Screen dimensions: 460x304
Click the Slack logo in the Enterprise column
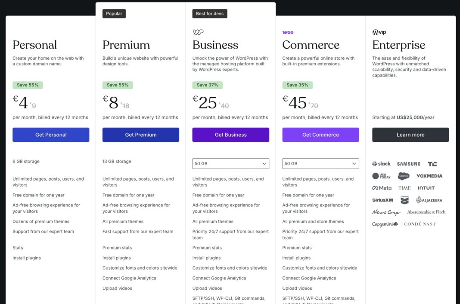click(381, 163)
